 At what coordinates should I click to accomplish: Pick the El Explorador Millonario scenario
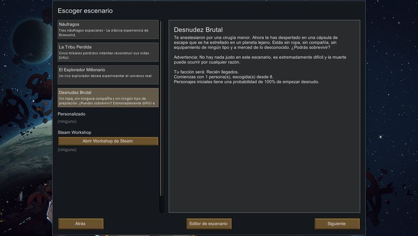click(108, 75)
